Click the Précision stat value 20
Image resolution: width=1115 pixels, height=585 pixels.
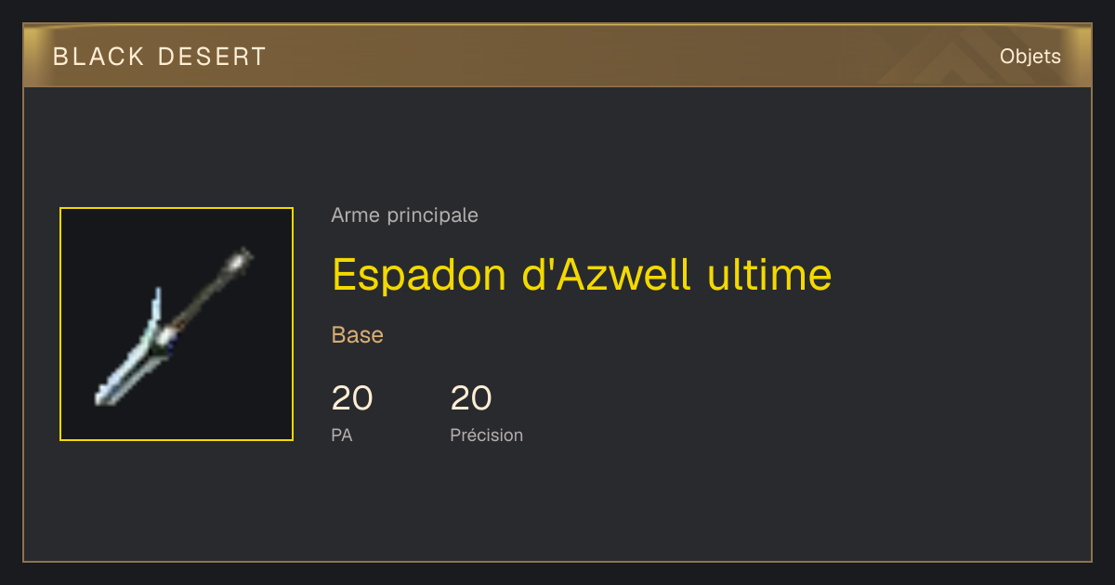point(471,398)
